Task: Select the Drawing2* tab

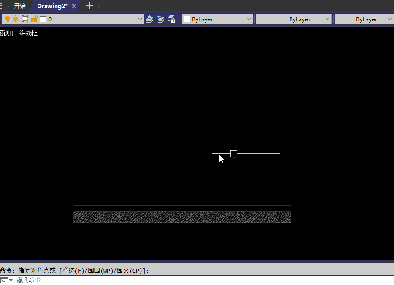Action: tap(52, 6)
